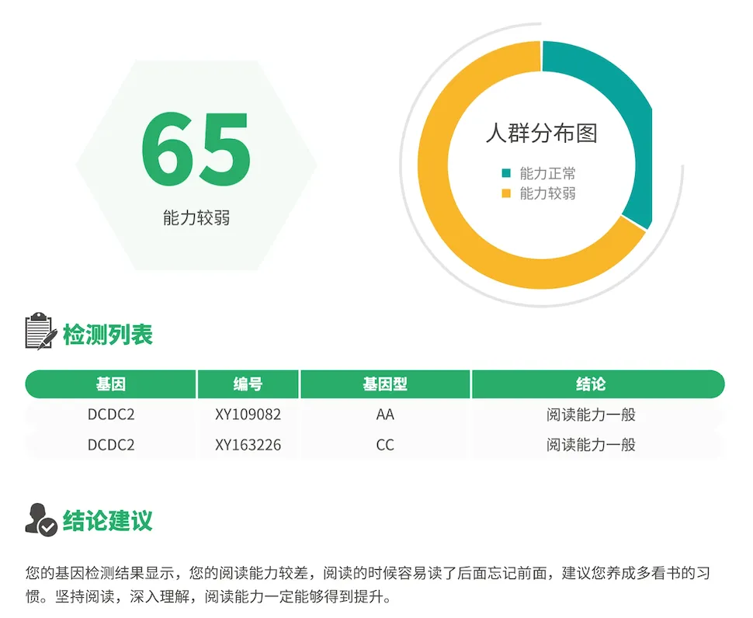The image size is (753, 618).
Task: Select gene ID XY109082 cell
Action: 248,415
